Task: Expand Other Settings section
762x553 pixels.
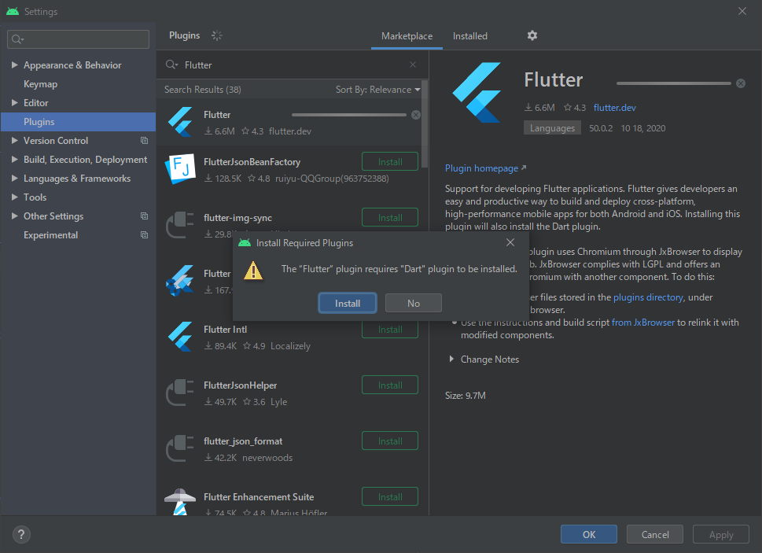Action: pos(15,216)
